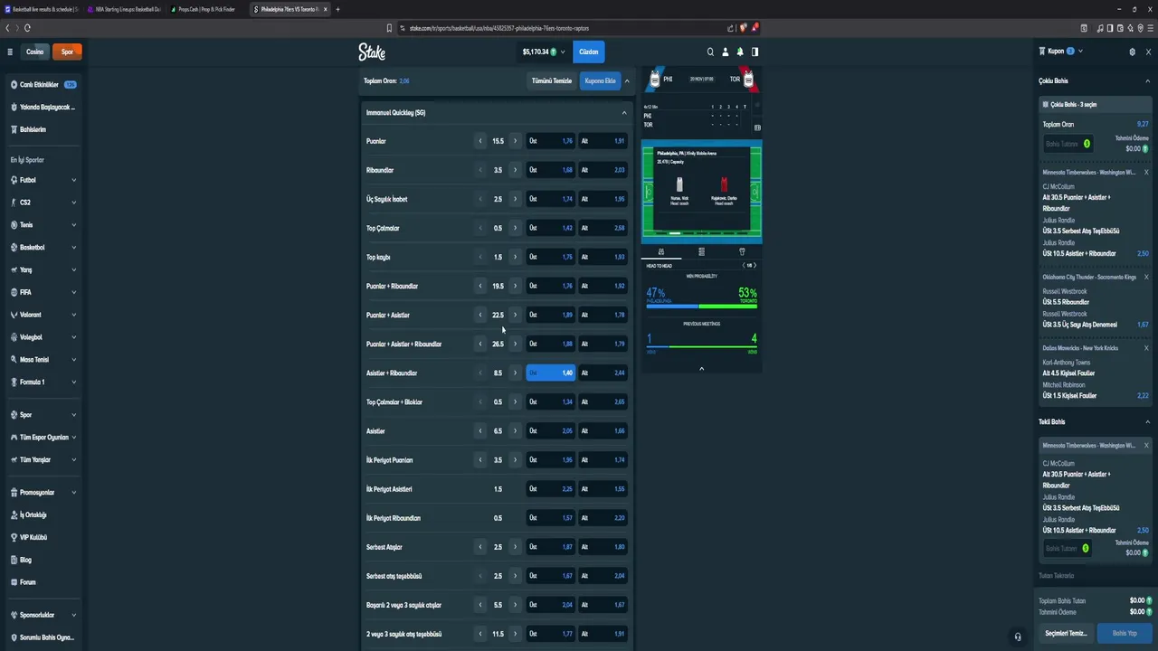Image resolution: width=1158 pixels, height=651 pixels.
Task: Select Üst 1,76 for Puanlar
Action: point(551,141)
